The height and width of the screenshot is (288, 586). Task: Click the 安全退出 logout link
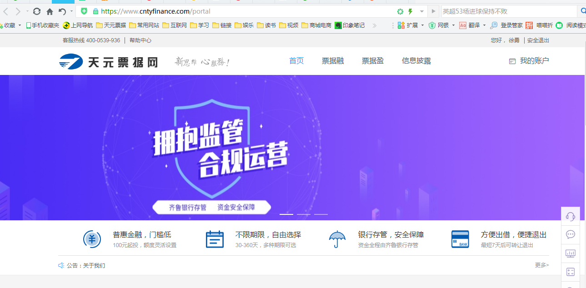coord(538,40)
